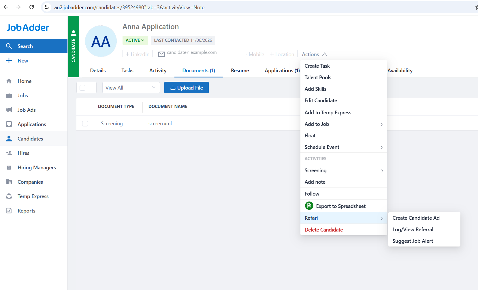
Task: Click the email envelope icon beside candidate address
Action: [161, 54]
